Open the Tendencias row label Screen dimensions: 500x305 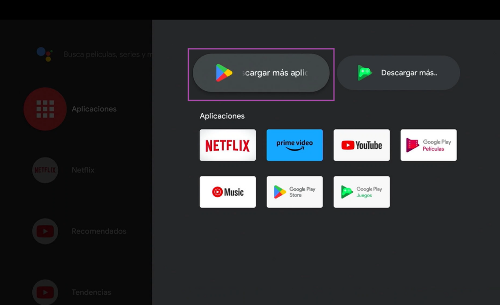tap(91, 292)
